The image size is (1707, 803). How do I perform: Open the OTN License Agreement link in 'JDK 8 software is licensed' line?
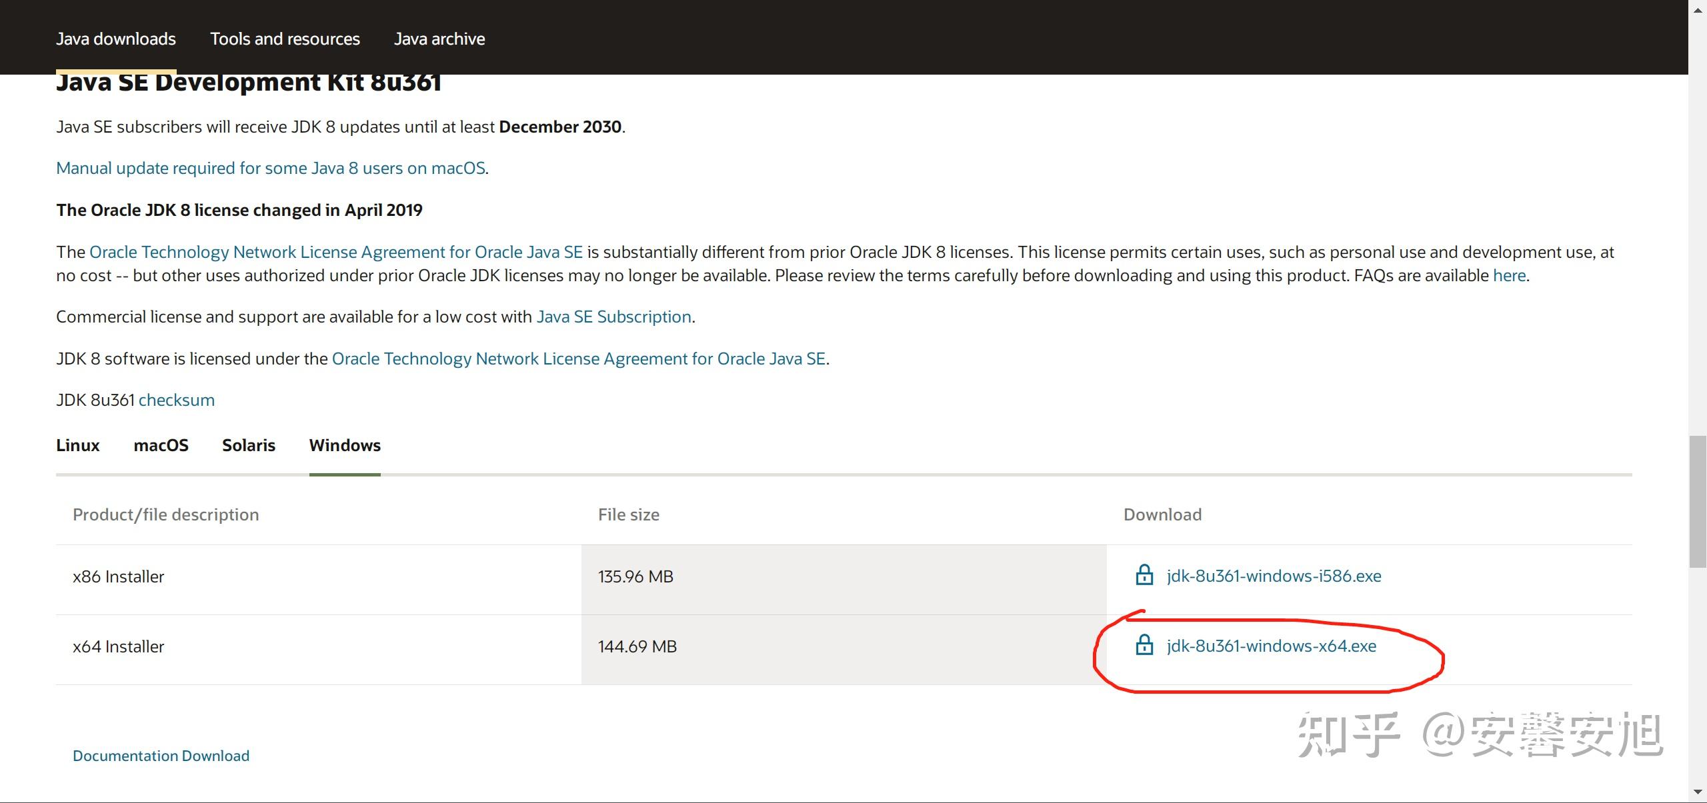(578, 359)
